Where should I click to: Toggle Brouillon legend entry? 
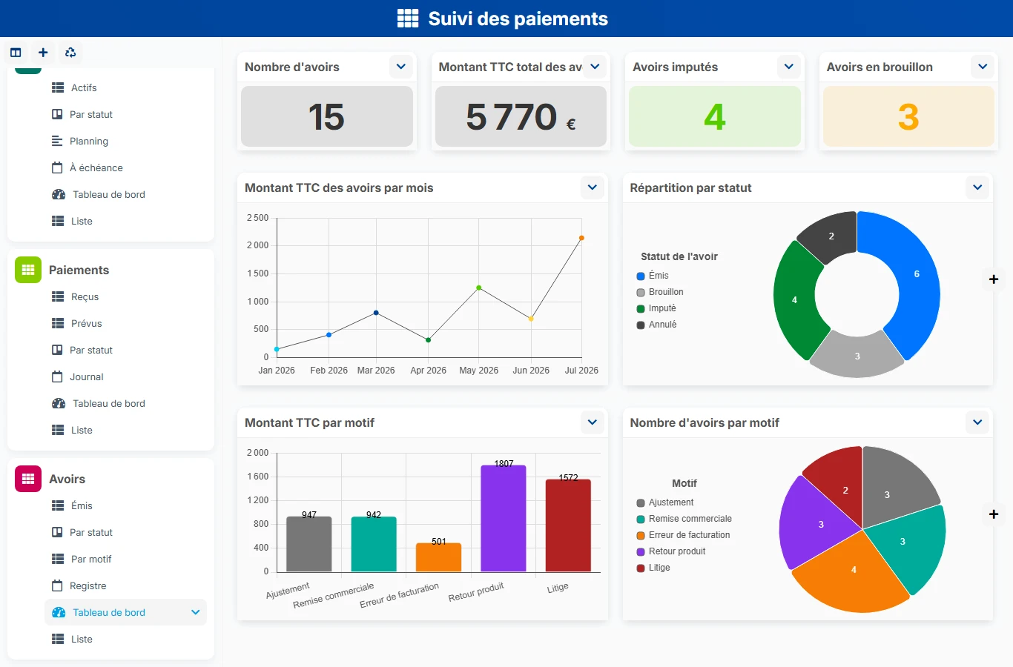(x=660, y=292)
